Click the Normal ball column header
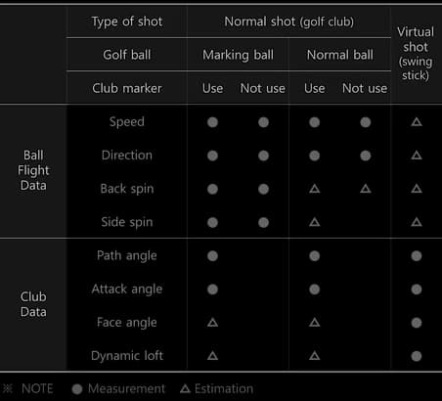This screenshot has width=442, height=401. [x=340, y=55]
